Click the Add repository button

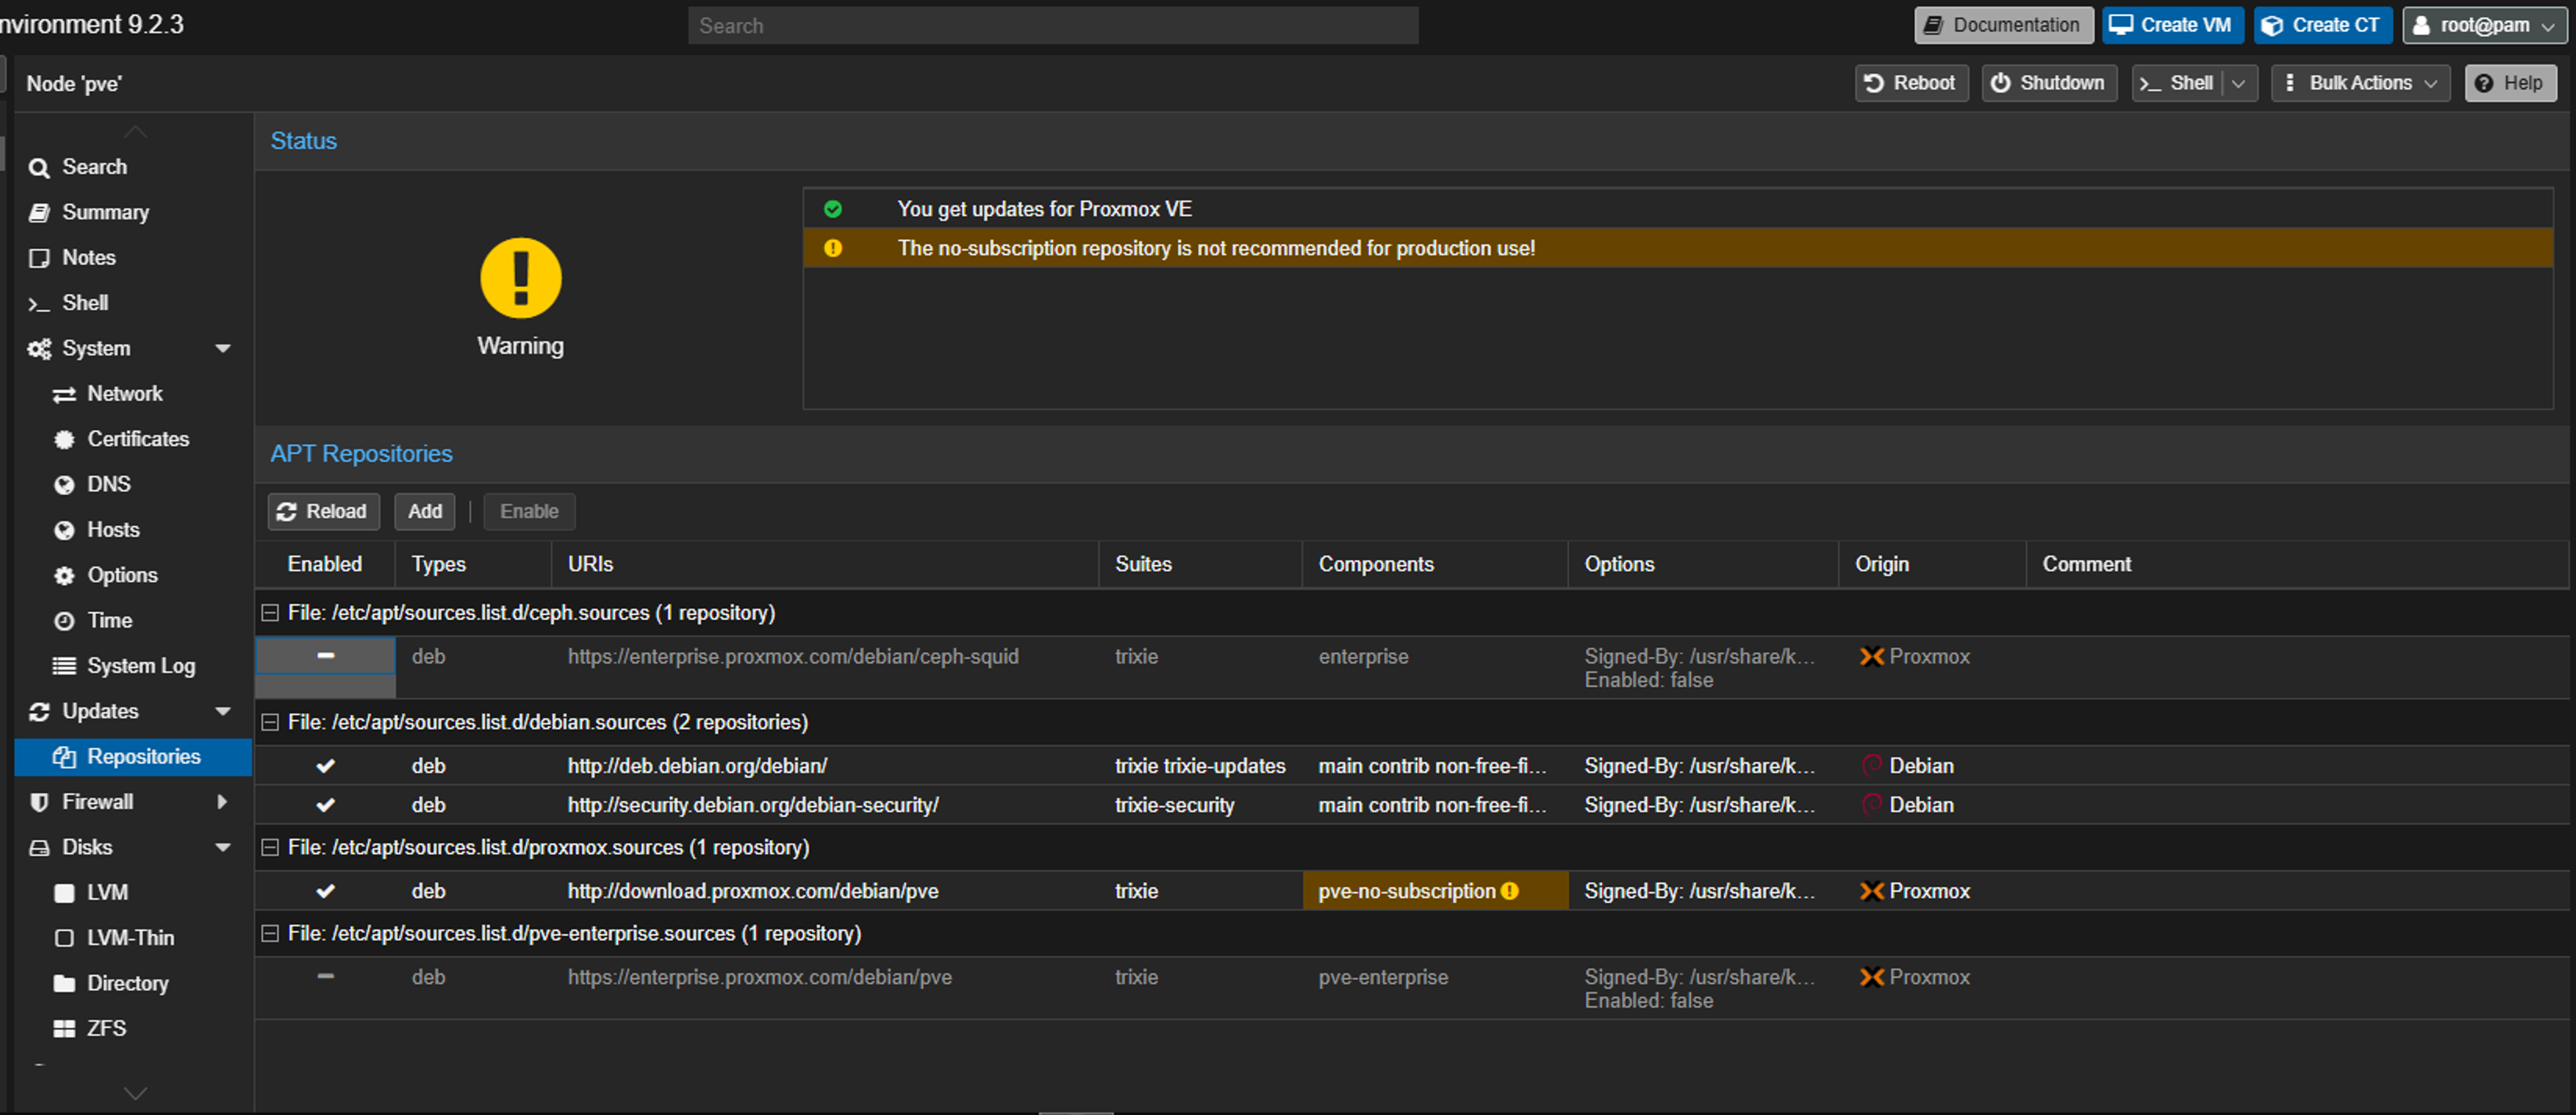pyautogui.click(x=424, y=511)
